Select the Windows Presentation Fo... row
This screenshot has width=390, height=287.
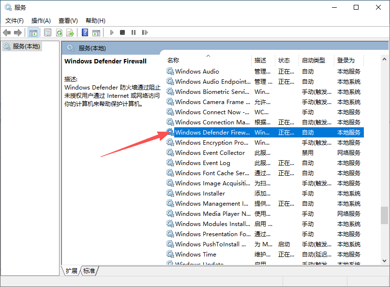pos(265,234)
